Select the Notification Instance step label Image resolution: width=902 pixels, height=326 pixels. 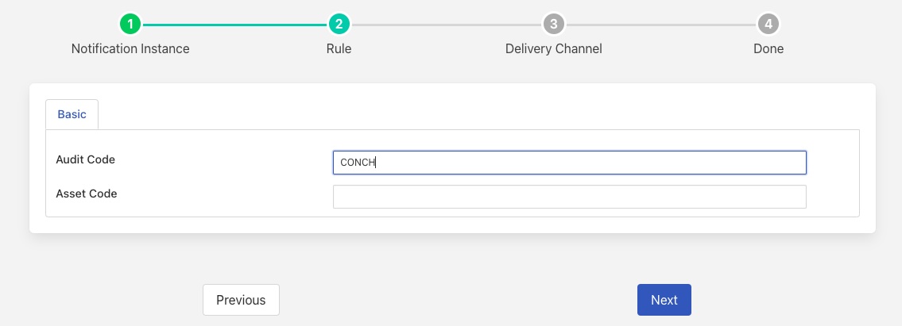coord(130,48)
